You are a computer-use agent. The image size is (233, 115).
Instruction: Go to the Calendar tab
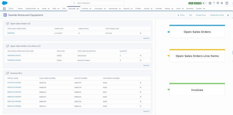tap(159, 9)
